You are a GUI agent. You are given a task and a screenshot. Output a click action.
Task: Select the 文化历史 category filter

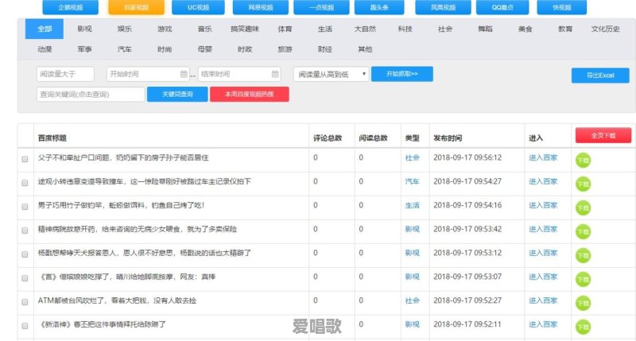(x=605, y=29)
